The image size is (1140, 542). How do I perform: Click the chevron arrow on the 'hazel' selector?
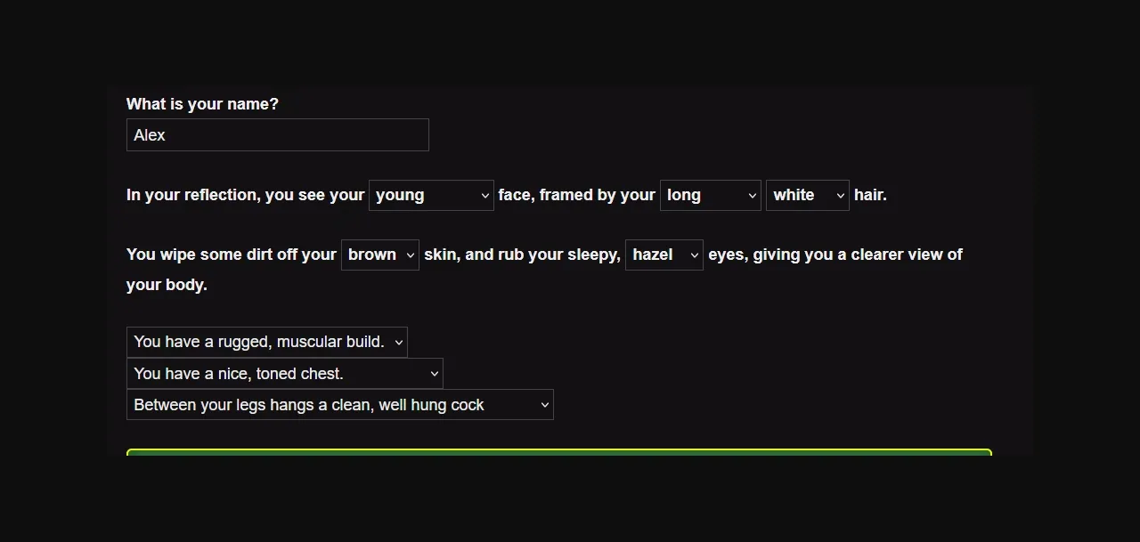694,255
